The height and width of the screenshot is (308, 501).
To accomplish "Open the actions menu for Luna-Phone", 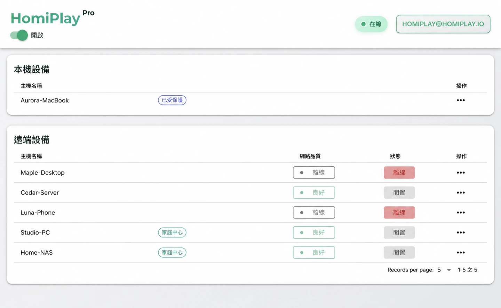I will [461, 213].
